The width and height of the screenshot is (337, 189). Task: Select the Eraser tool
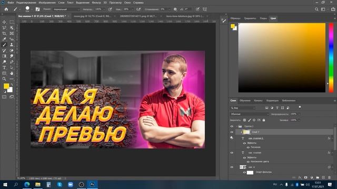pos(12,50)
